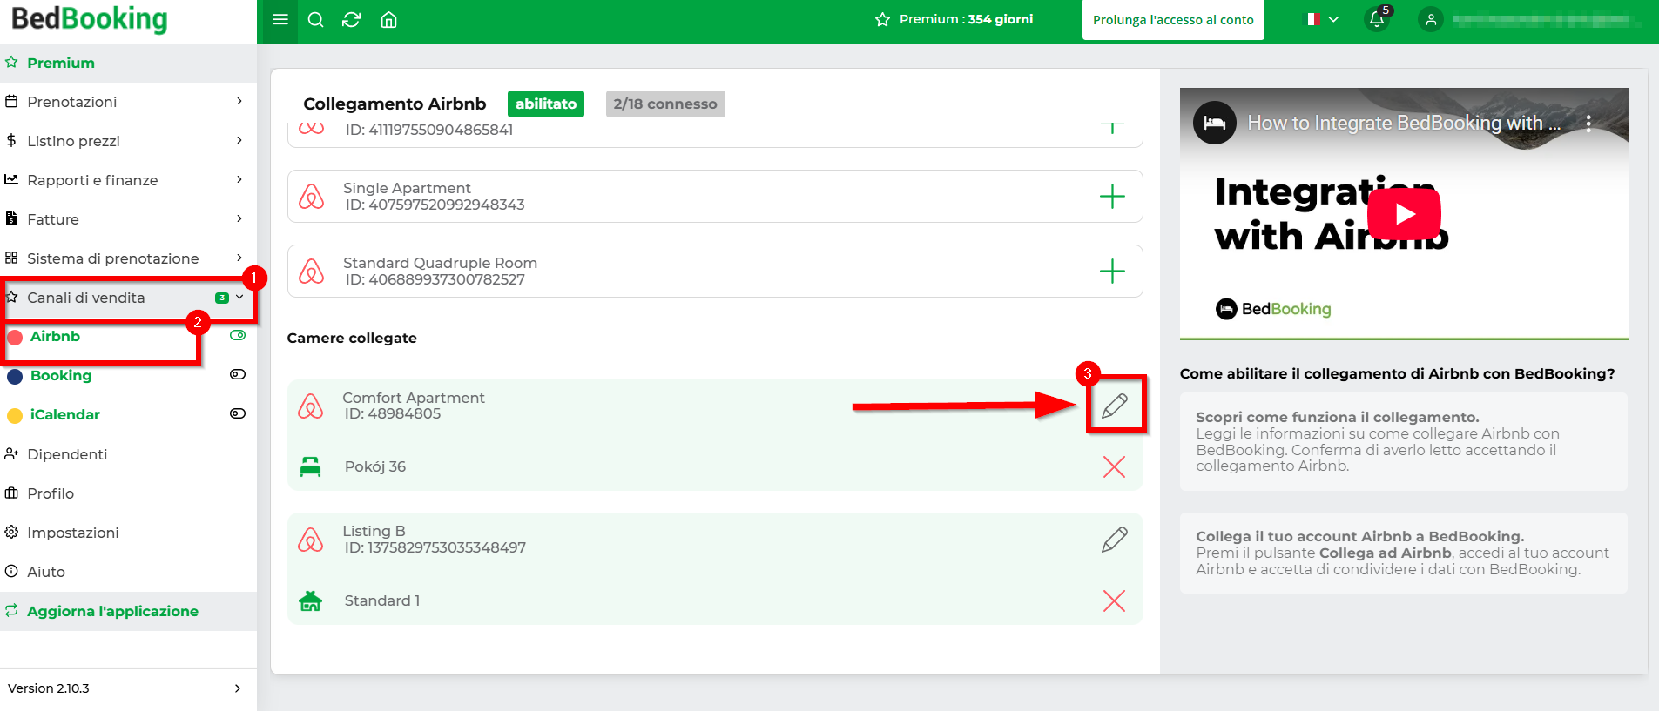Open notifications bell icon
Viewport: 1659px width, 711px height.
(1377, 19)
